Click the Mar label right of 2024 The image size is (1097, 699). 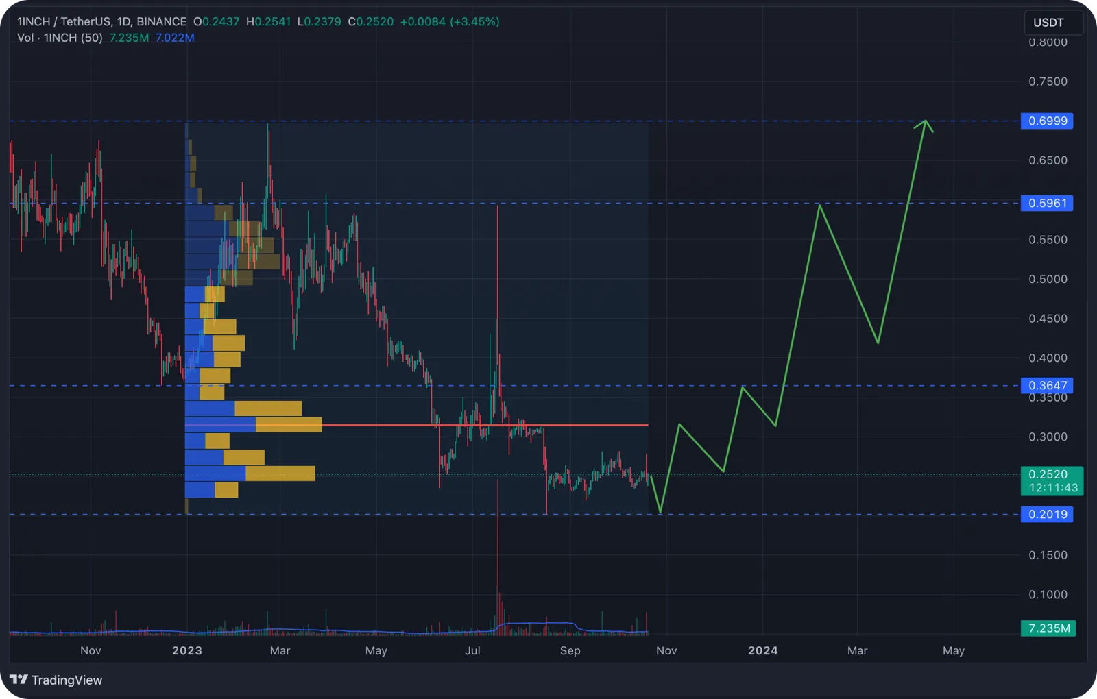[857, 650]
